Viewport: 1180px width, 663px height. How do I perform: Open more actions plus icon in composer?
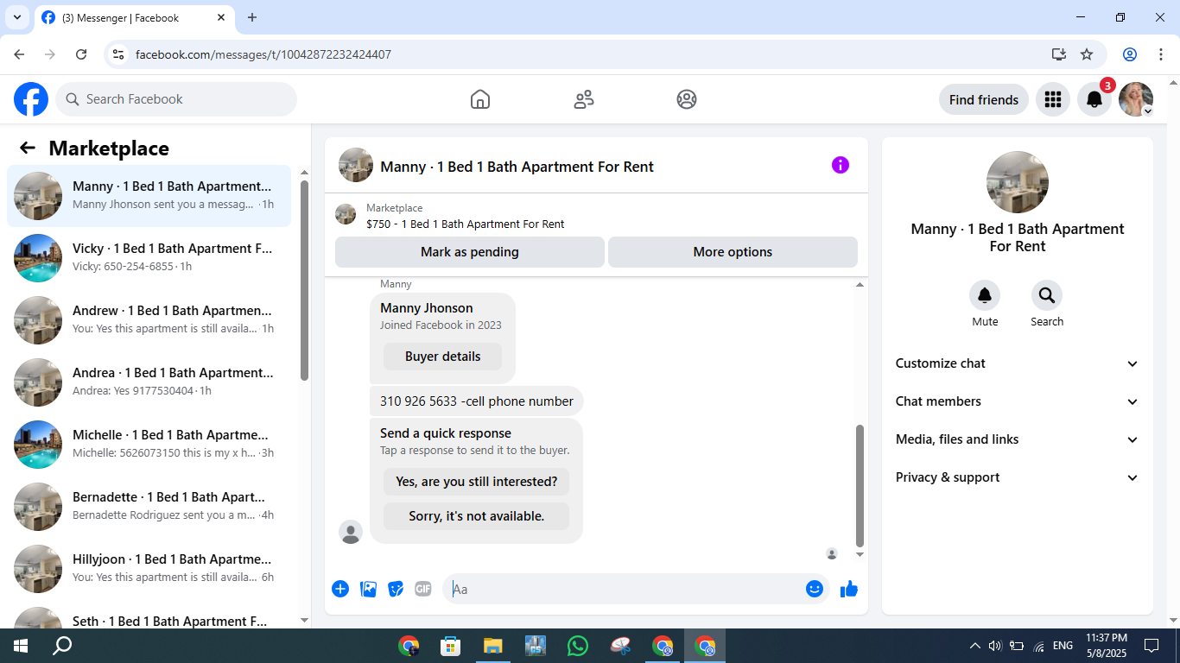click(340, 589)
